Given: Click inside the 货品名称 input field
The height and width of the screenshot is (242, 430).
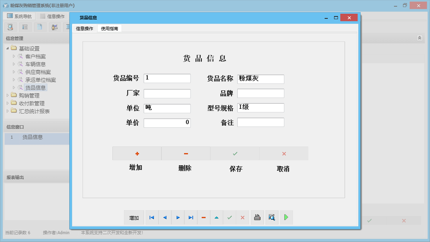Looking at the screenshot, I should coord(260,79).
